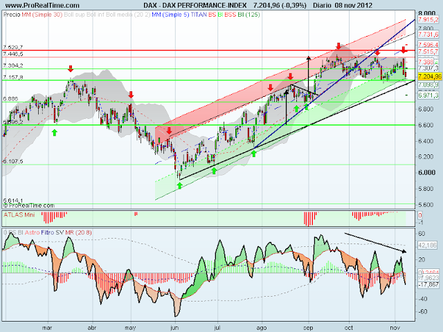
Task: Click the yellow 7.204,96 current price tag
Action: [430, 76]
